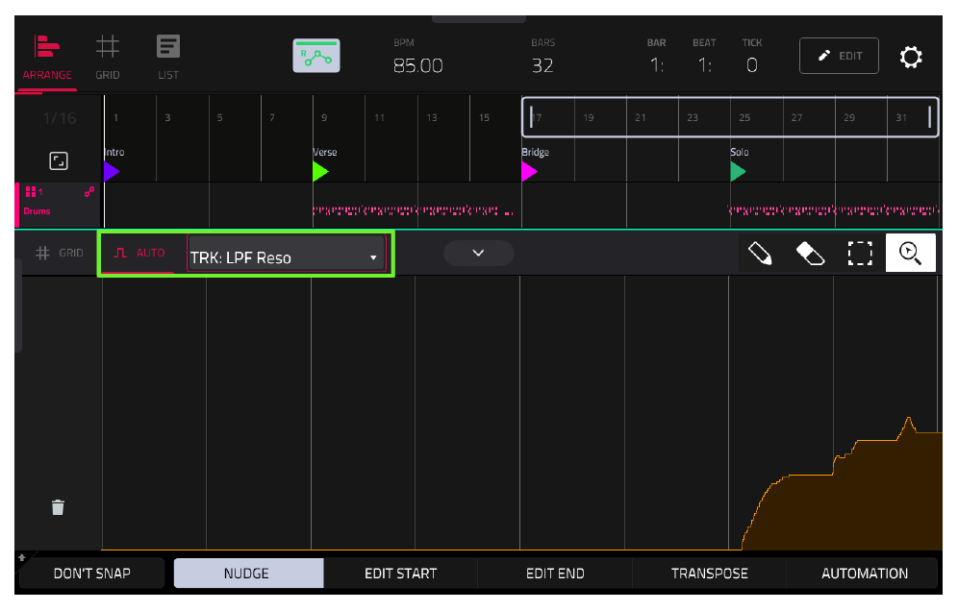The width and height of the screenshot is (958, 611).
Task: Click the Edit End button
Action: [x=555, y=574]
